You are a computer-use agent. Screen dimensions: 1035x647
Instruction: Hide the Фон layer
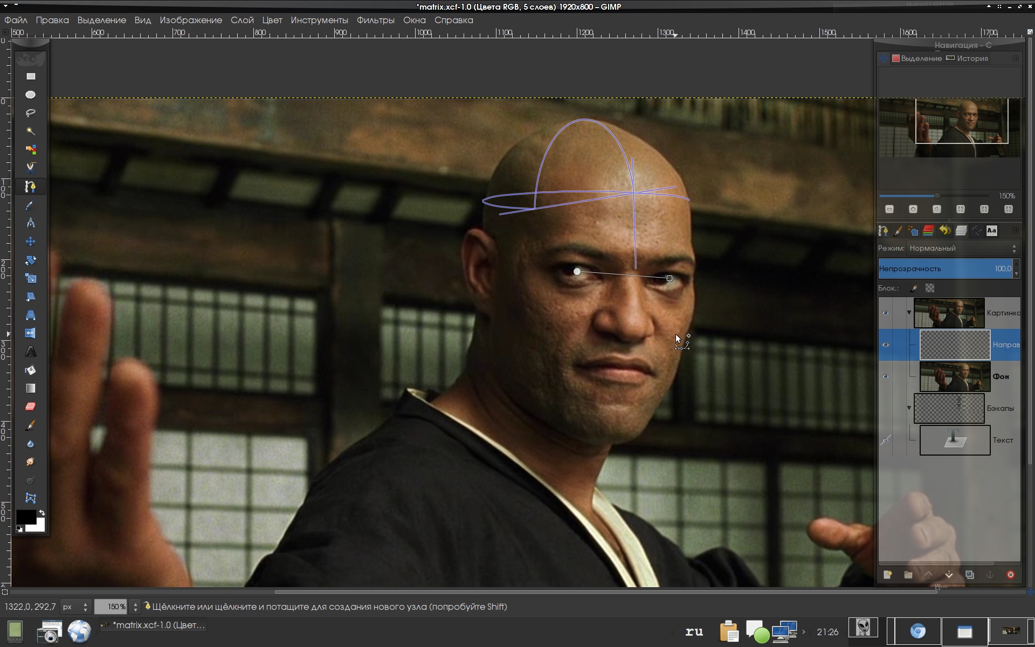point(885,376)
